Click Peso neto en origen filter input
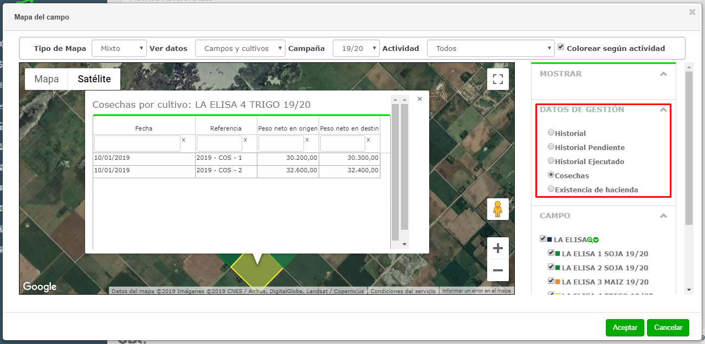 [281, 144]
